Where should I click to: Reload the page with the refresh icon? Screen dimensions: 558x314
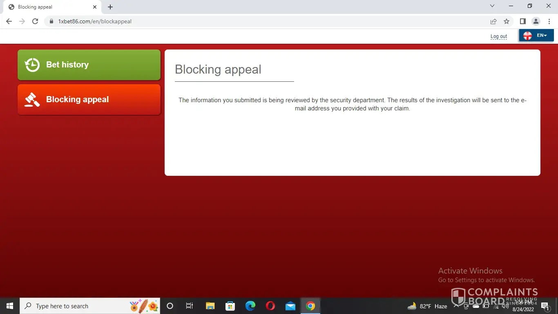click(x=35, y=21)
